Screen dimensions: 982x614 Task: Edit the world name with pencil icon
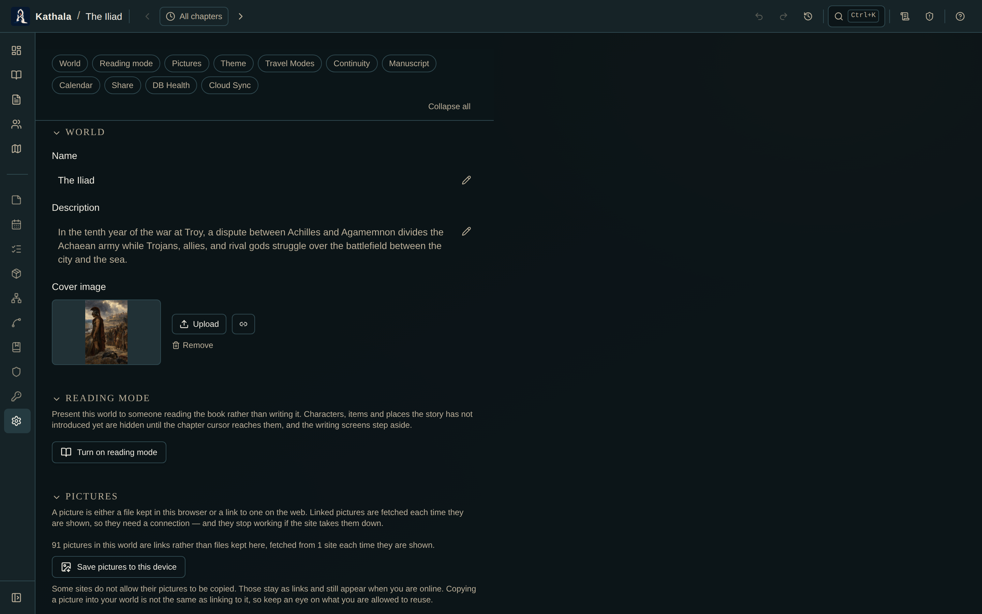466,180
